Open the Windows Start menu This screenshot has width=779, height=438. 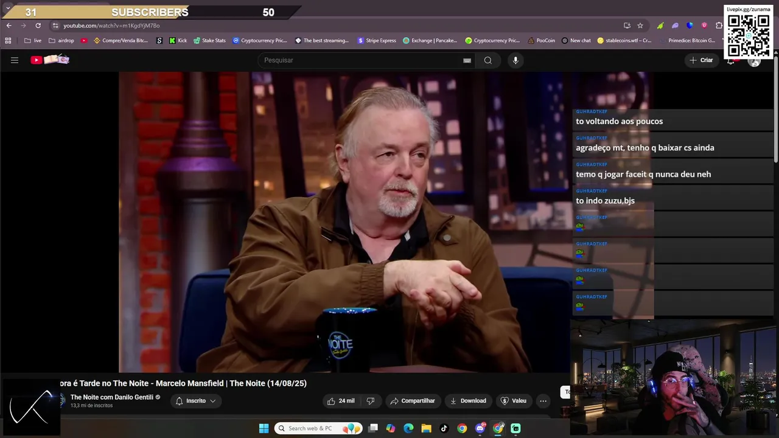[x=264, y=428]
